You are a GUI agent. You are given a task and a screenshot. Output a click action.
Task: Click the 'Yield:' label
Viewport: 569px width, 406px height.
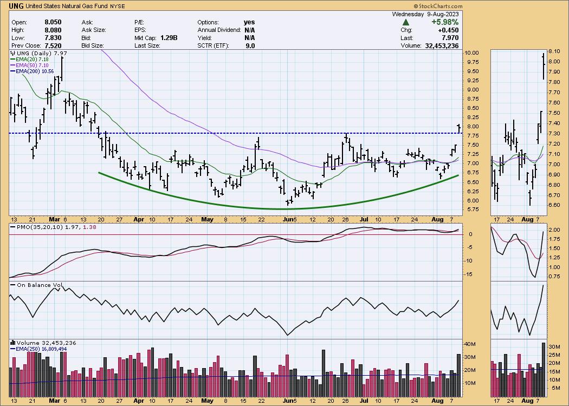(205, 38)
